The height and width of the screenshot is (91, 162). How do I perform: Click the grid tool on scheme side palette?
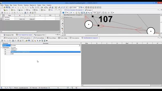[x=62, y=19]
